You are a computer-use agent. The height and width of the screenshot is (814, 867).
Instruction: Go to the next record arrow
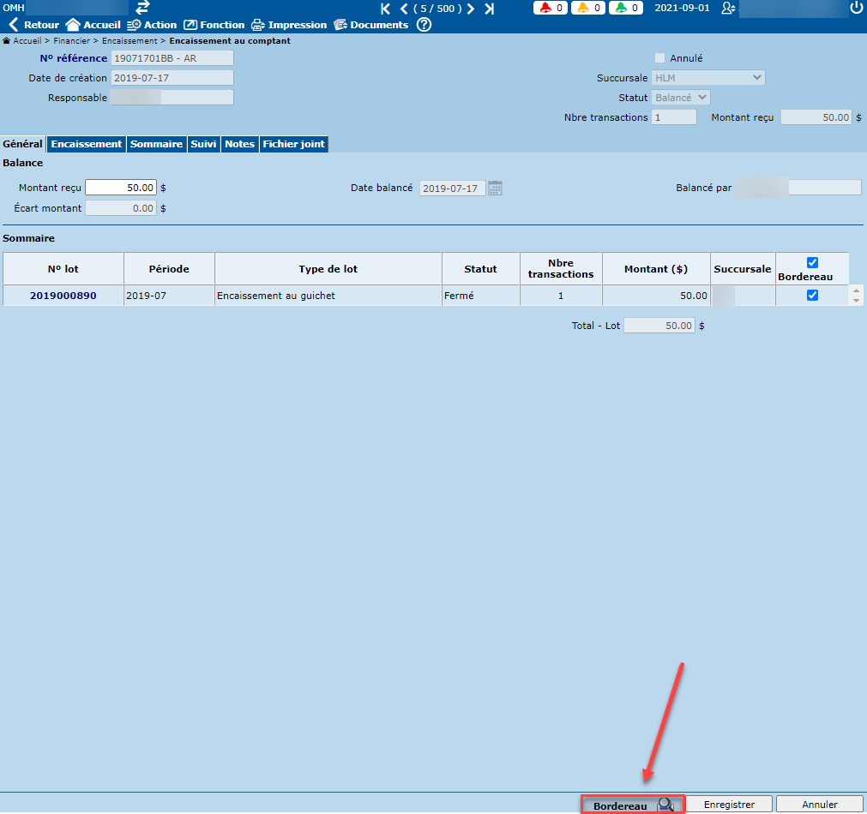click(x=471, y=9)
